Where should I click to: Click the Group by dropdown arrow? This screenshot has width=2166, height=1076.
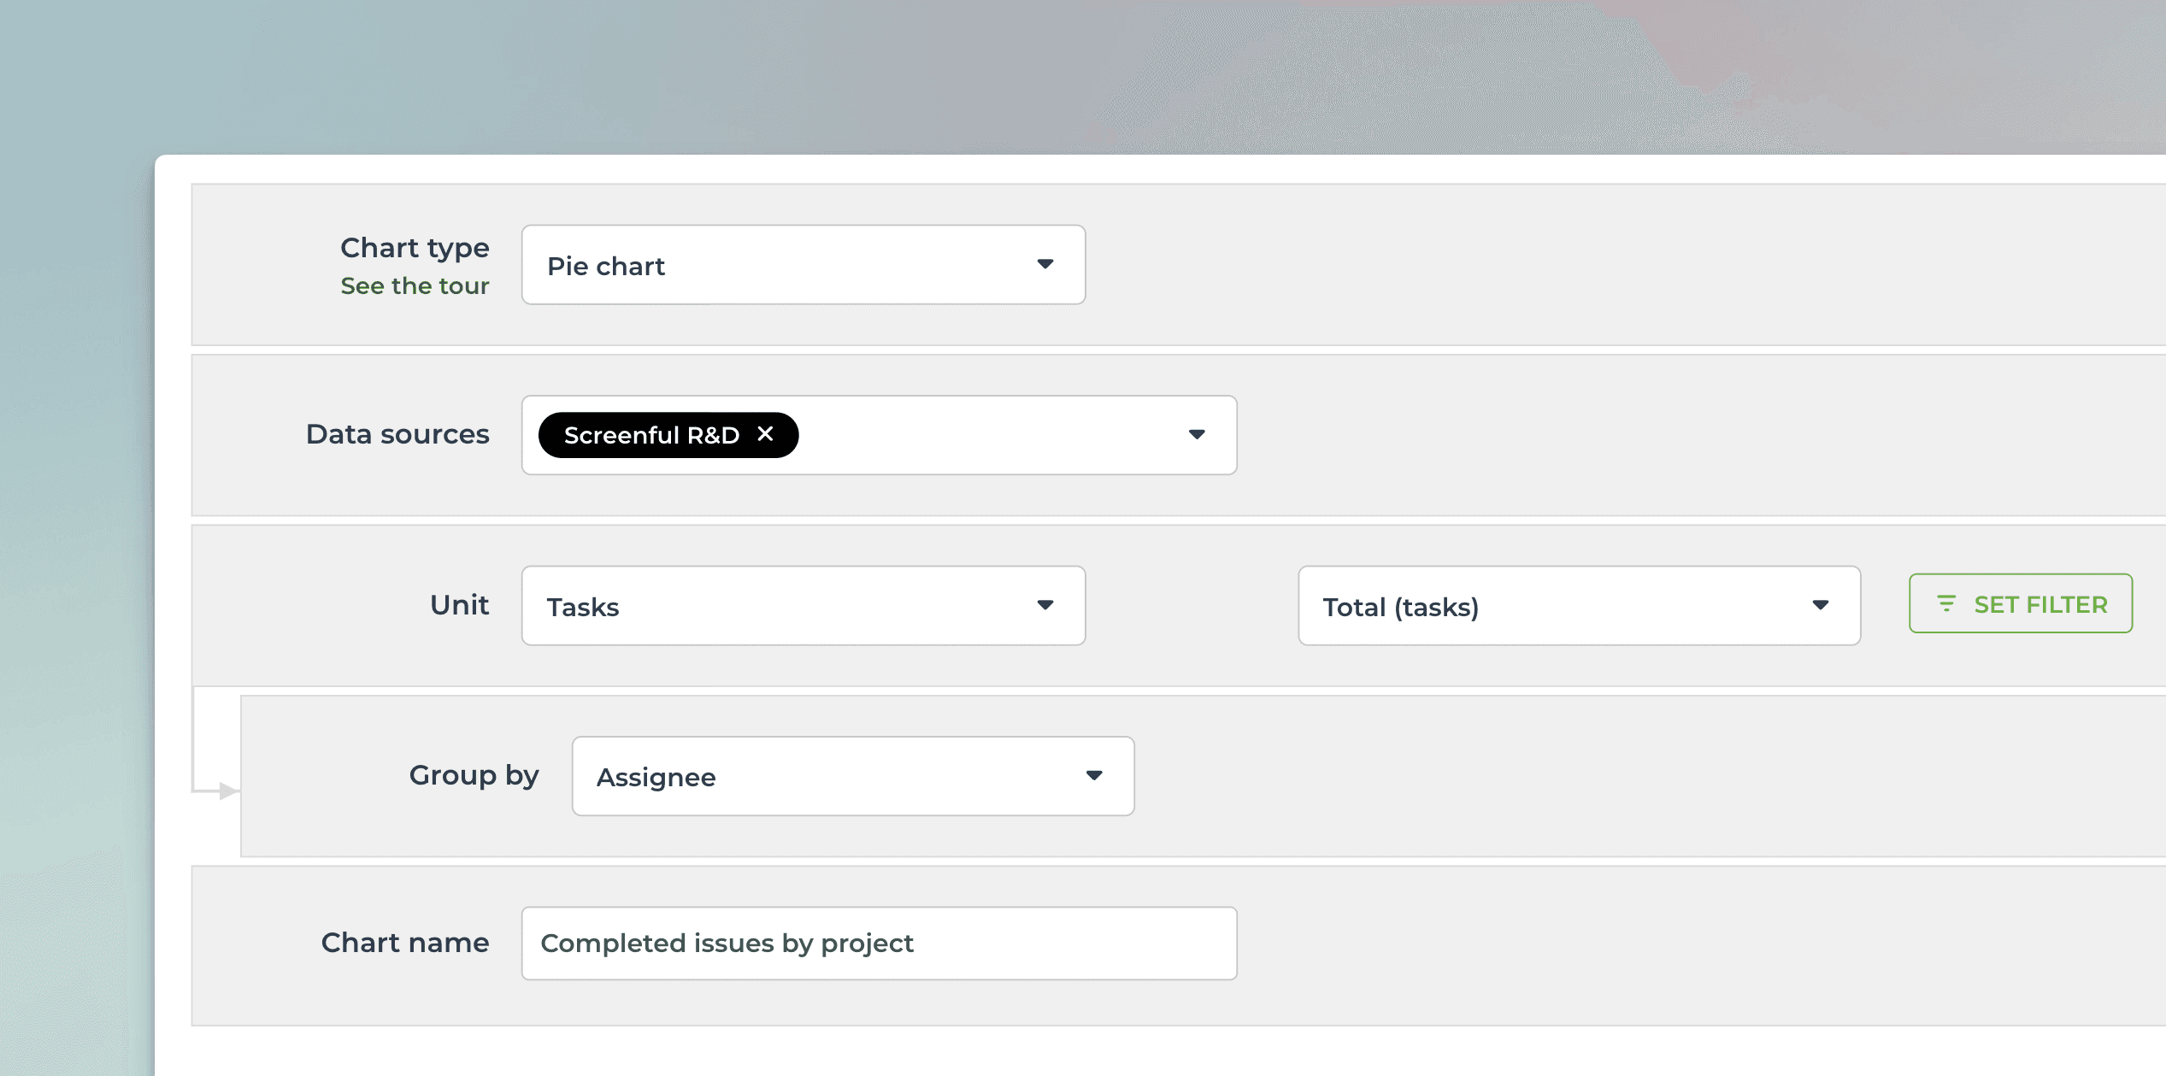click(1095, 776)
